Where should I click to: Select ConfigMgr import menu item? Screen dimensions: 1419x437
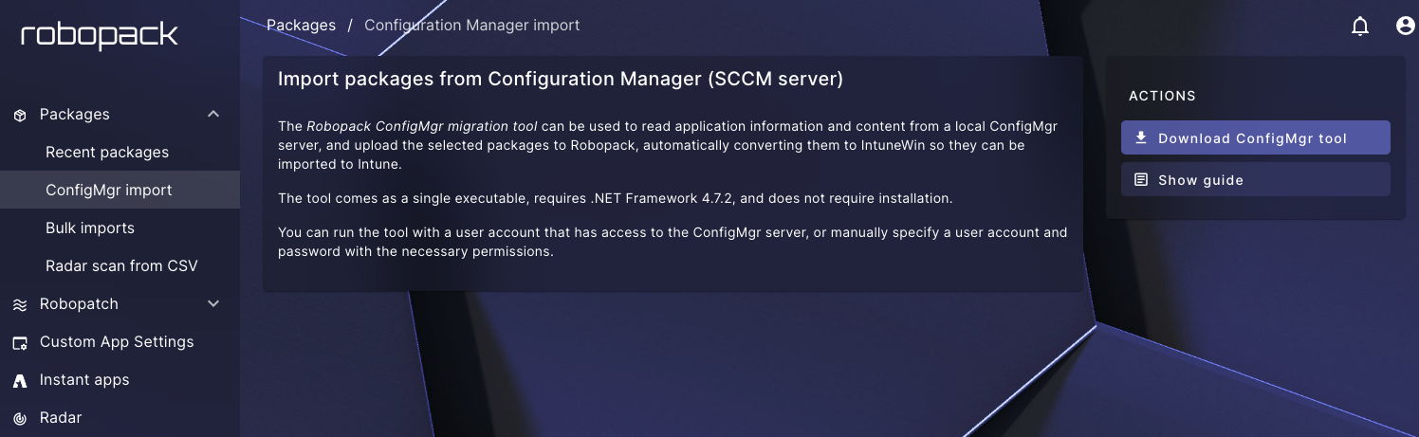(109, 191)
